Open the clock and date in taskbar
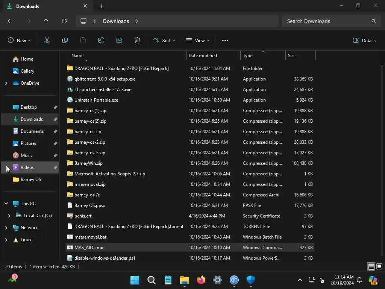The width and height of the screenshot is (385, 289). point(342,280)
